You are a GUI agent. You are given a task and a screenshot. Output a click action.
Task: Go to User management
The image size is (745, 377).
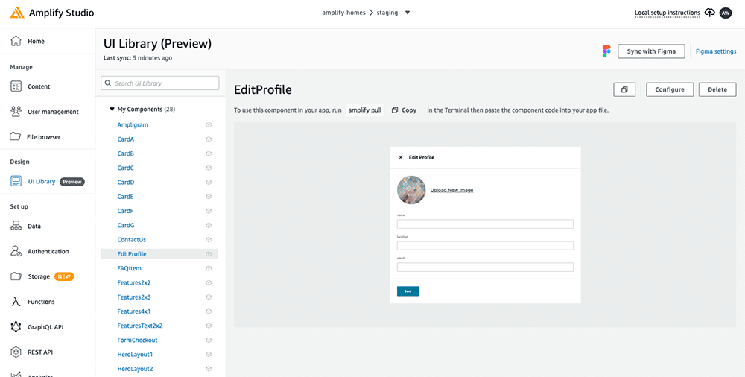click(x=53, y=112)
